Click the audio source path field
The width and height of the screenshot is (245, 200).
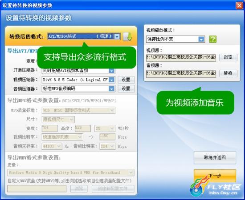tap(181, 73)
